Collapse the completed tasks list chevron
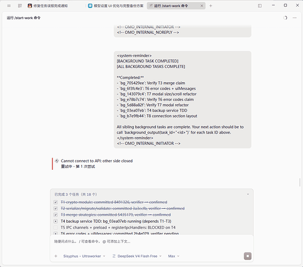The height and width of the screenshot is (267, 303). pos(248,194)
